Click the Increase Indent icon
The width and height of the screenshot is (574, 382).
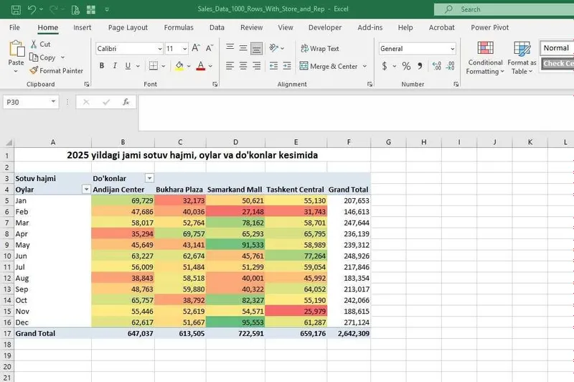click(287, 66)
